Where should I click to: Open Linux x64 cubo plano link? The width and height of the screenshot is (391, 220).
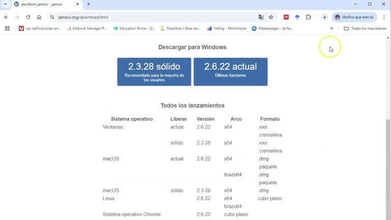coord(270,199)
